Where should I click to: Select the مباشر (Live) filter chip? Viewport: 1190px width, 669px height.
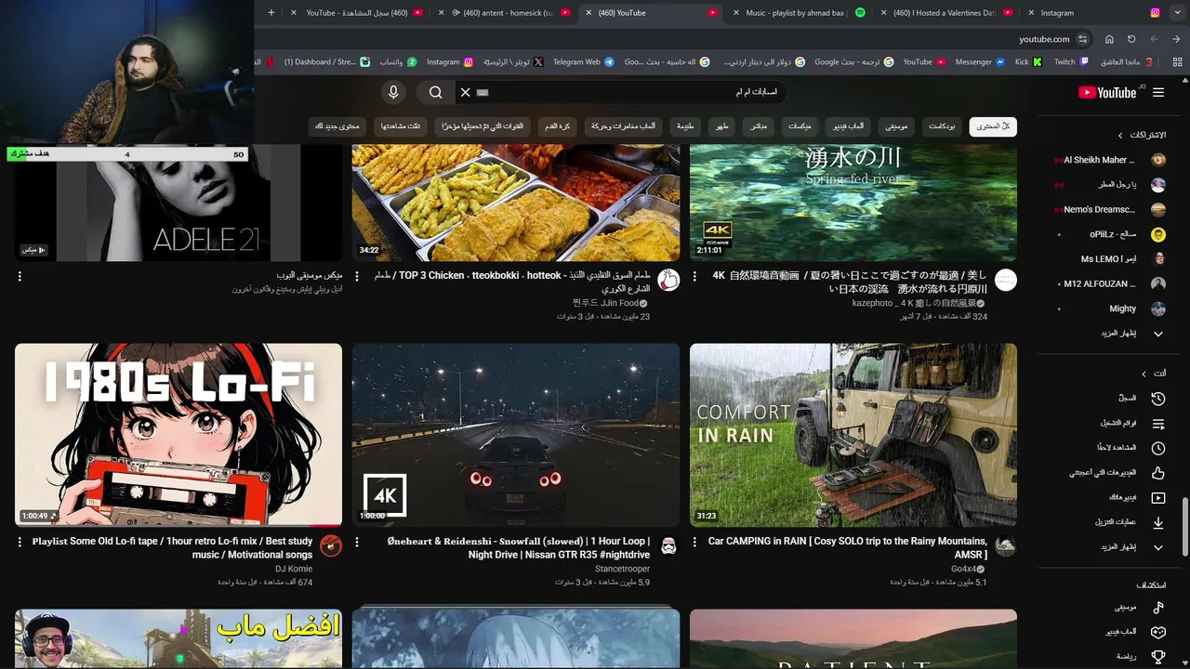pos(759,126)
